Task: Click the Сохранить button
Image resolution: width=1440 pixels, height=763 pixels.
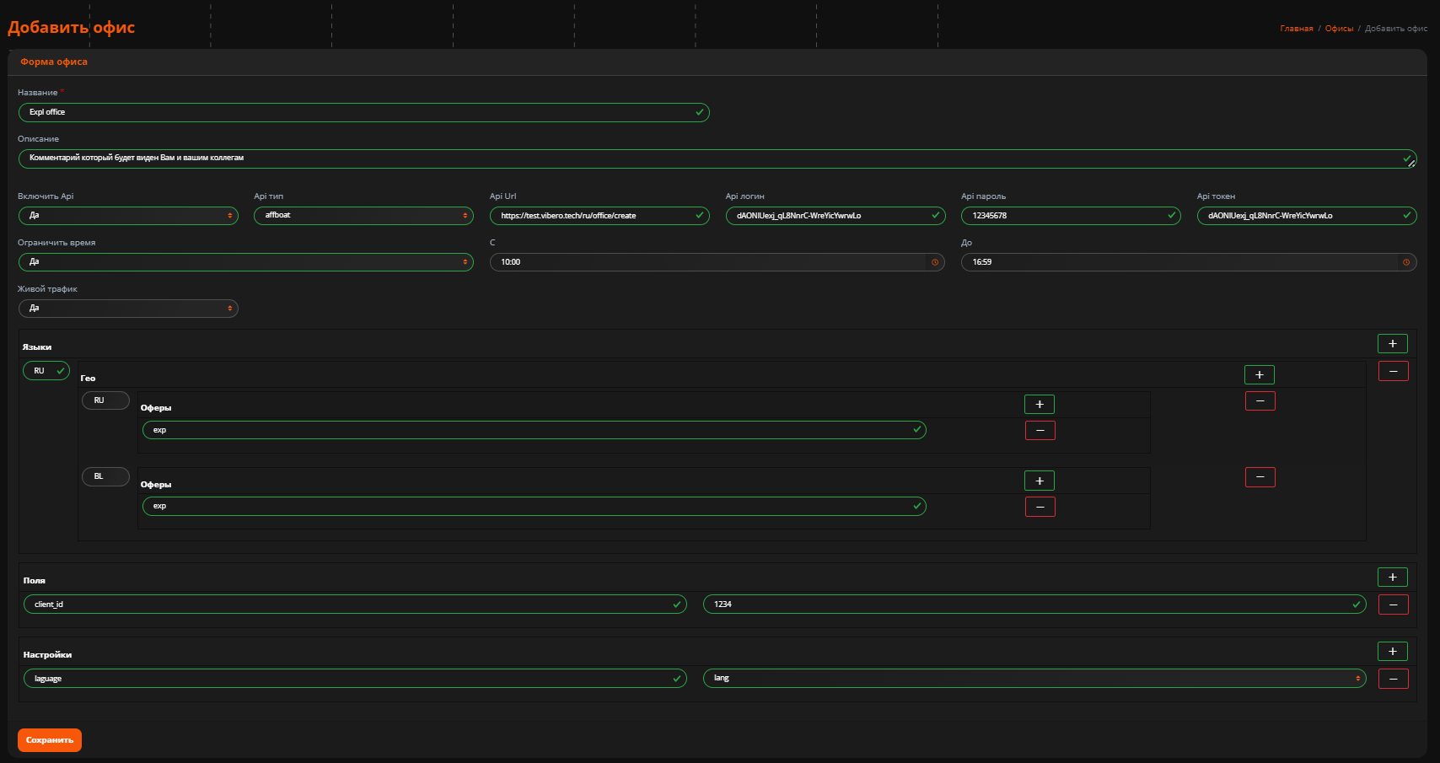Action: [x=50, y=740]
